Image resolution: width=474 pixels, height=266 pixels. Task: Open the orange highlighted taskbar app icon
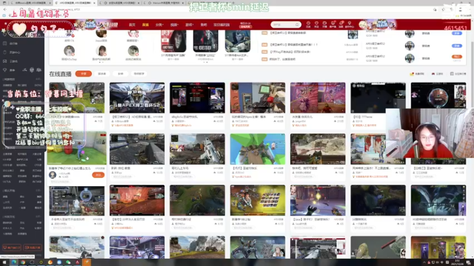click(x=87, y=262)
